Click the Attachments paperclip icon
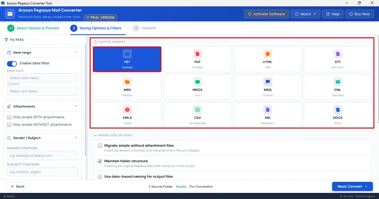Viewport: 379px width, 199px height. coord(9,106)
